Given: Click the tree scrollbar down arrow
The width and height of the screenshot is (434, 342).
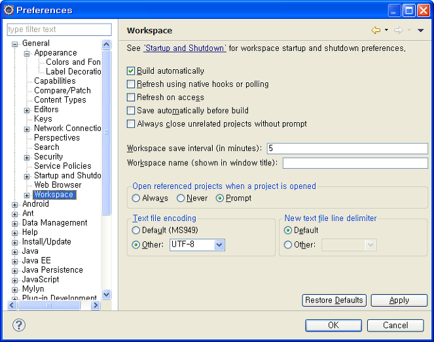Looking at the screenshot, I should tap(106, 294).
